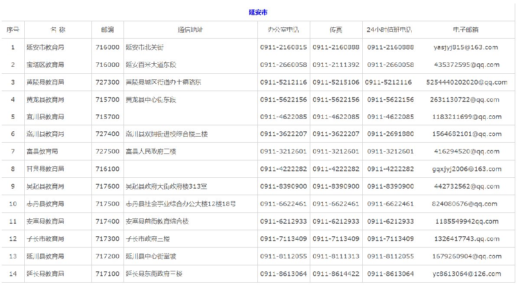Click the 安塞县教育局 name cell
The height and width of the screenshot is (287, 520).
pyautogui.click(x=45, y=222)
